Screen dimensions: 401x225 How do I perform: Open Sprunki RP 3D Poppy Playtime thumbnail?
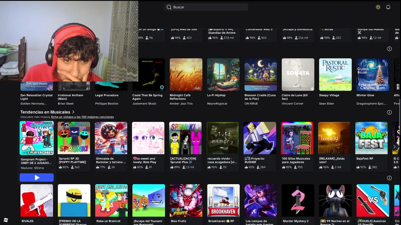(x=74, y=138)
